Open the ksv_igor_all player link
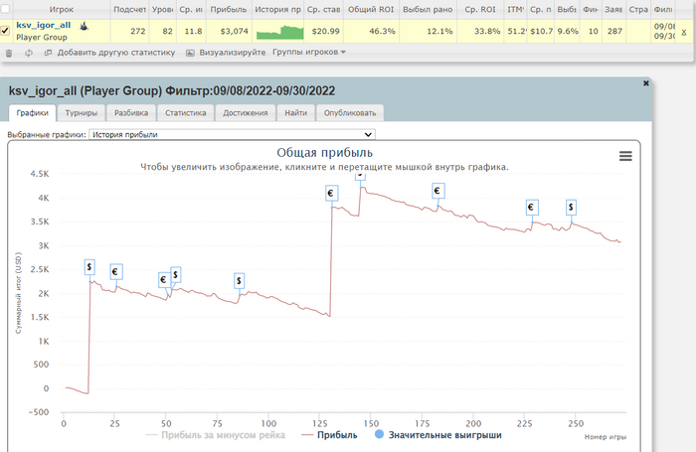The height and width of the screenshot is (452, 696). (x=44, y=25)
